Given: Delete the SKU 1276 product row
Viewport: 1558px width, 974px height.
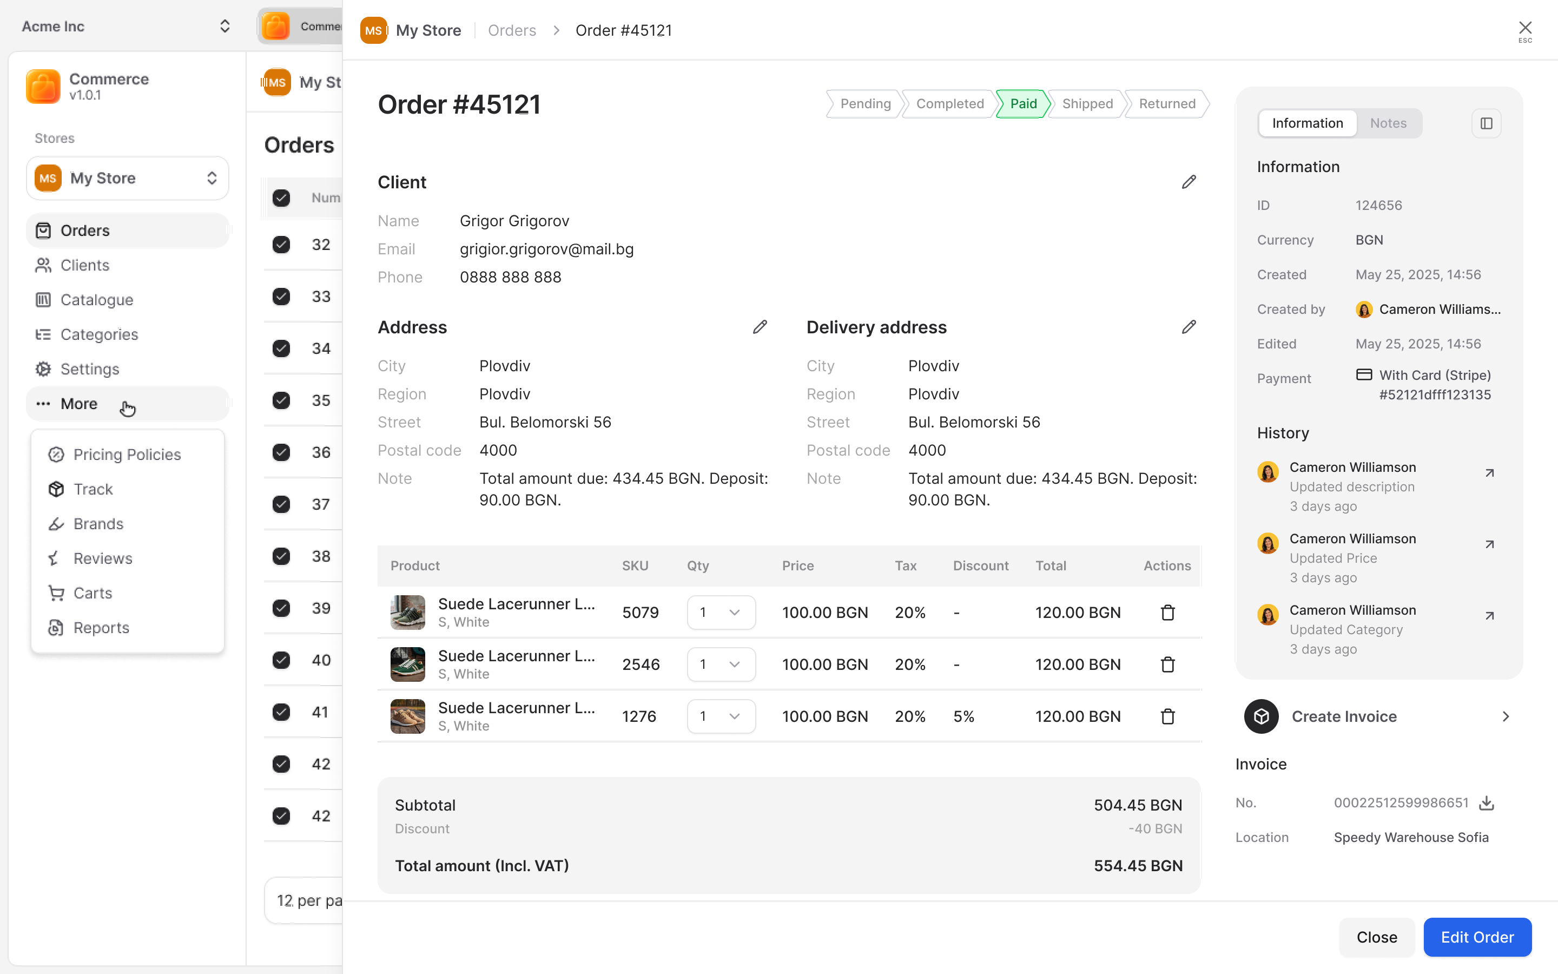Looking at the screenshot, I should (x=1167, y=716).
